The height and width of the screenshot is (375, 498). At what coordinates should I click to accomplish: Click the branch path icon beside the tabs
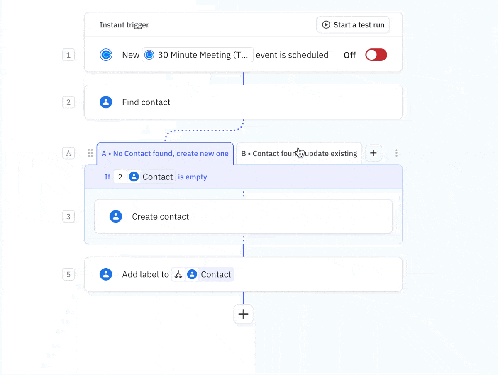tap(68, 153)
